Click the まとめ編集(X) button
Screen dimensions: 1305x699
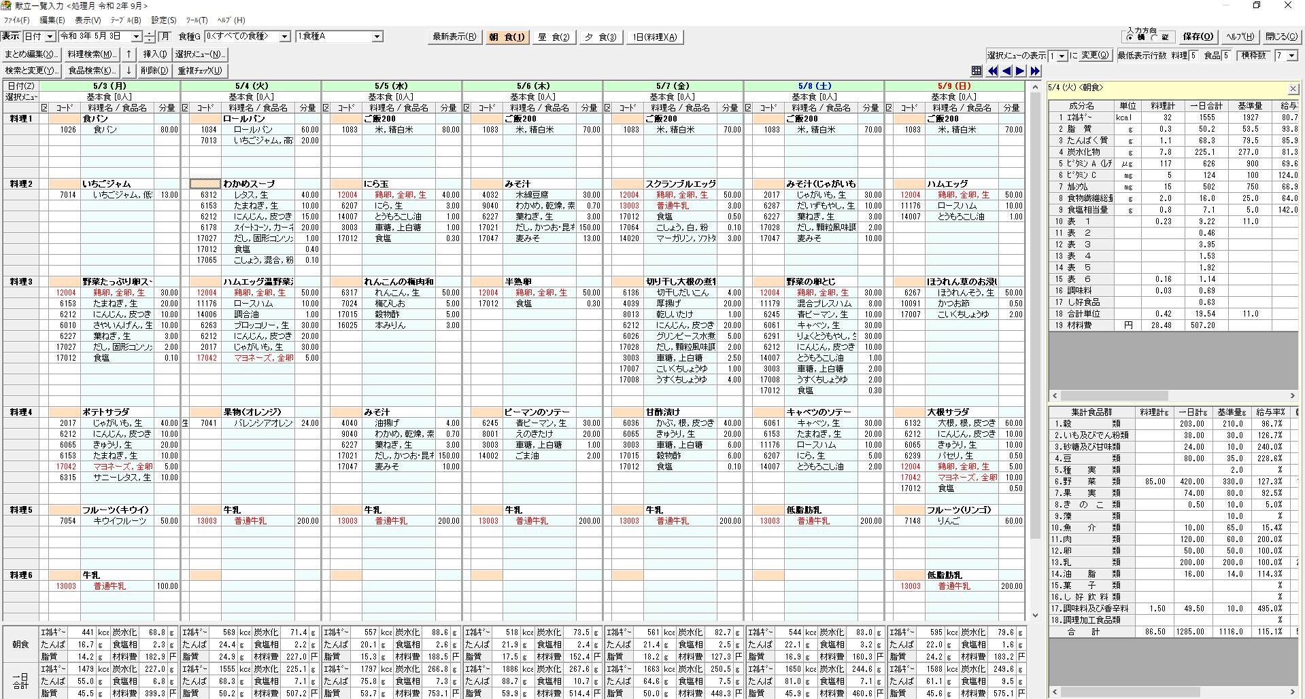tap(31, 54)
